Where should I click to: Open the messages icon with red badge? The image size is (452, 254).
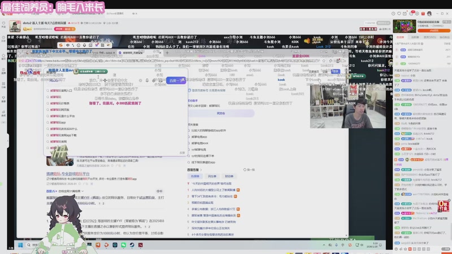[412, 13]
